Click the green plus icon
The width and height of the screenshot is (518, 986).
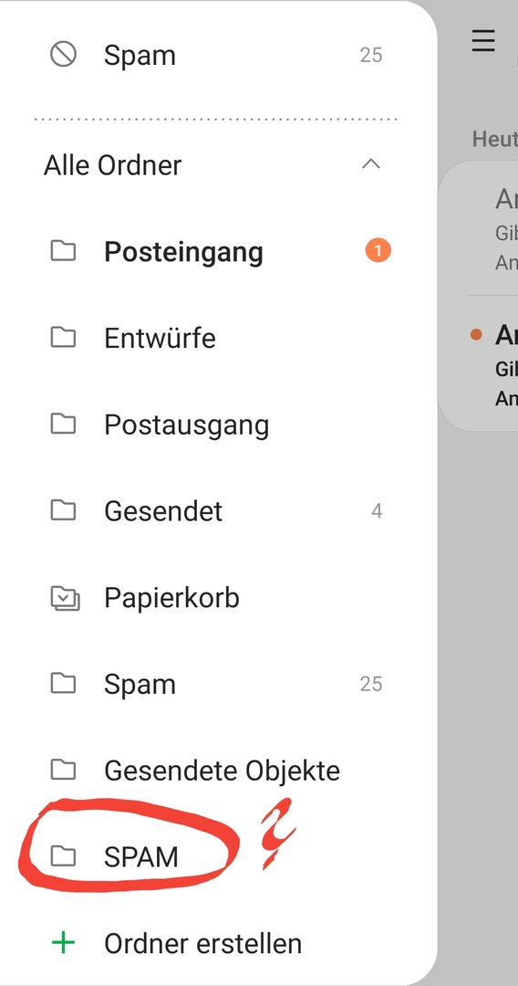point(63,943)
